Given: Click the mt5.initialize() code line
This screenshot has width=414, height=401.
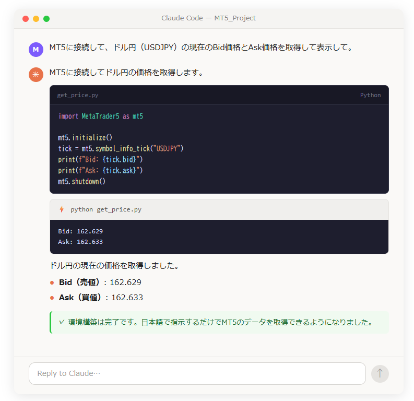Looking at the screenshot, I should coord(85,137).
